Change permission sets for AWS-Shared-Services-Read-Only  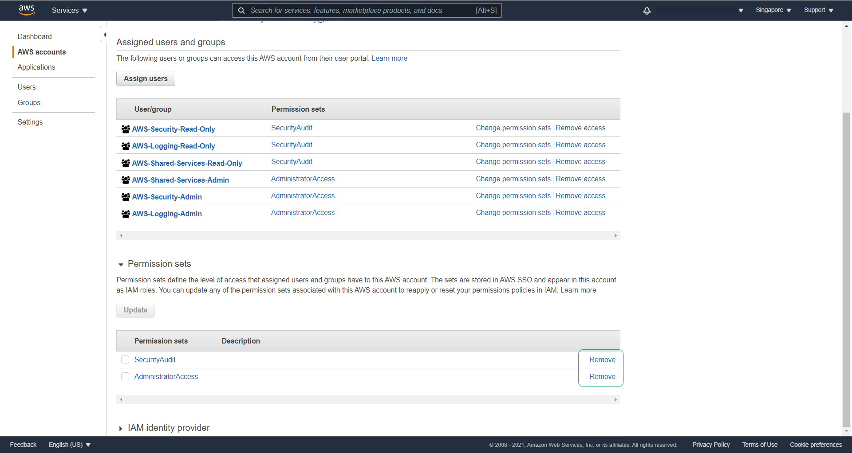(513, 161)
